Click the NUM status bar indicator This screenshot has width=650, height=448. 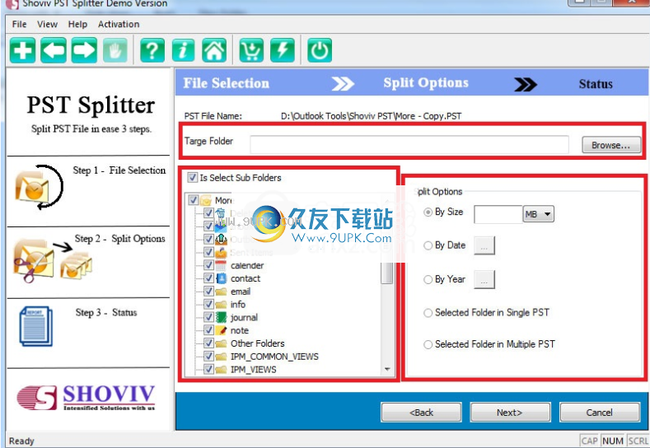pyautogui.click(x=613, y=441)
